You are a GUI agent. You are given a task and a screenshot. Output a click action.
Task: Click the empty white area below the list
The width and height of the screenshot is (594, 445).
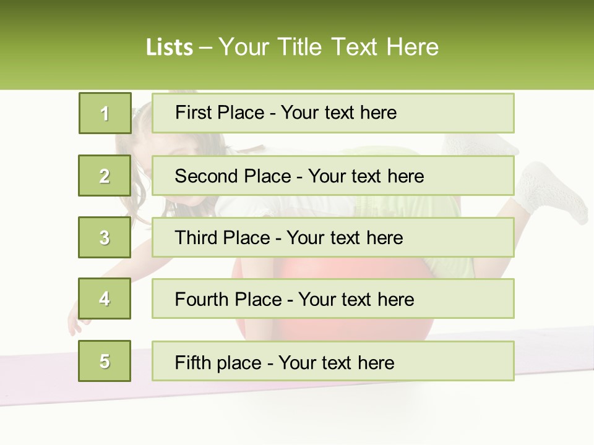297,414
